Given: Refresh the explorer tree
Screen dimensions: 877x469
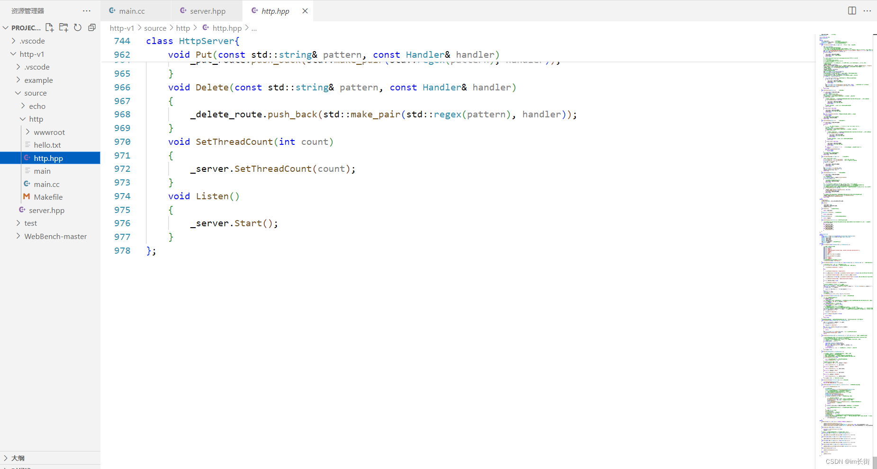Looking at the screenshot, I should tap(78, 27).
